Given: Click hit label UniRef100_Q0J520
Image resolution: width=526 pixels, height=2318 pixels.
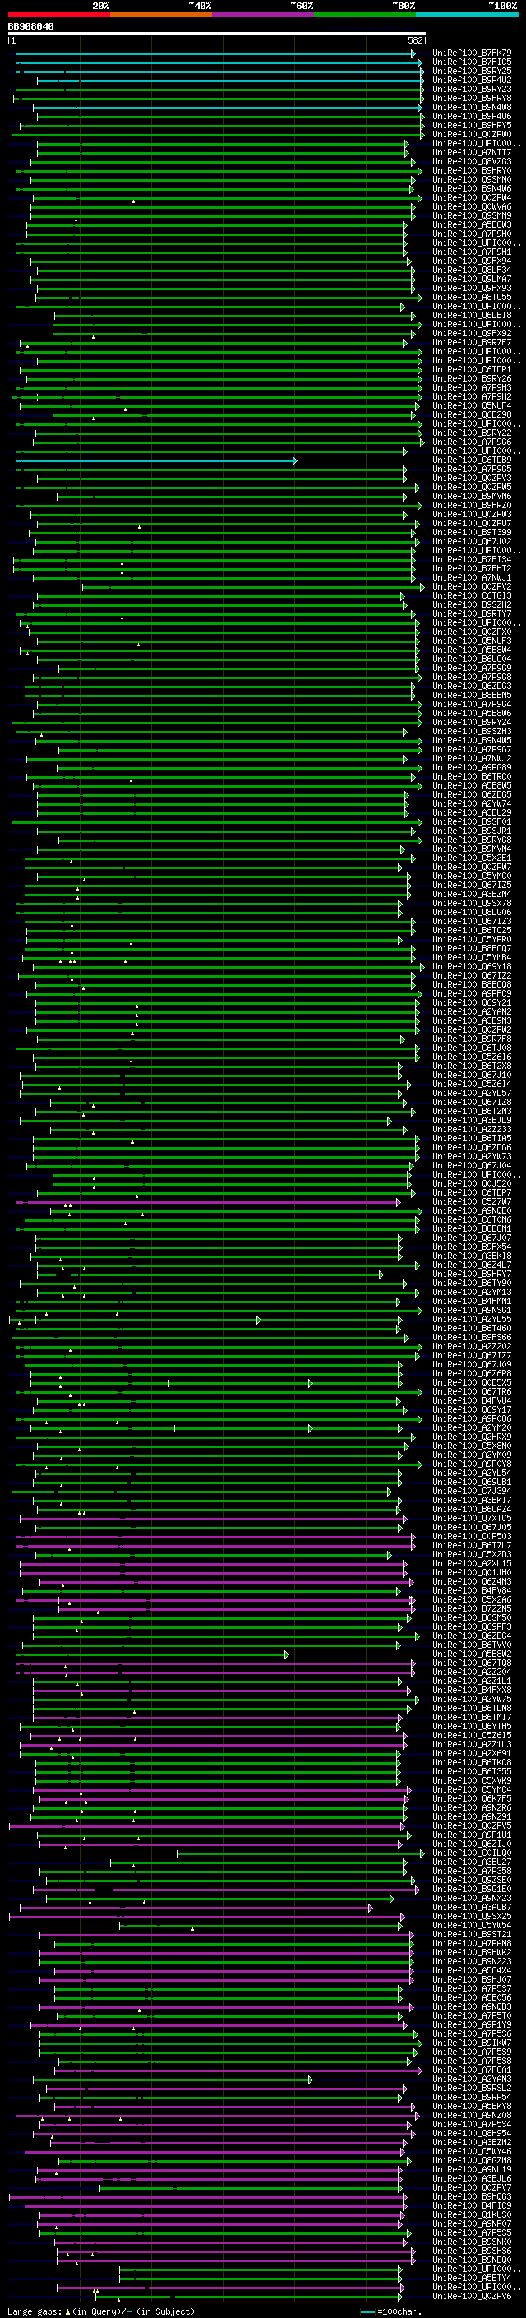Looking at the screenshot, I should 472,1184.
